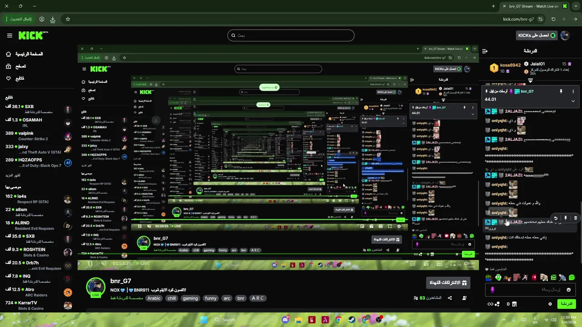Open the hamburger menu beside the Kick logo
Screen dimensions: 582x327
pyautogui.click(x=10, y=35)
